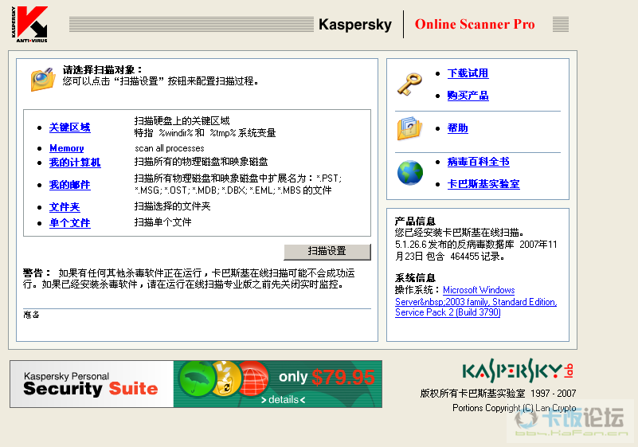The image size is (638, 447).
Task: Click the 产品信息 heading
Action: pyautogui.click(x=415, y=222)
